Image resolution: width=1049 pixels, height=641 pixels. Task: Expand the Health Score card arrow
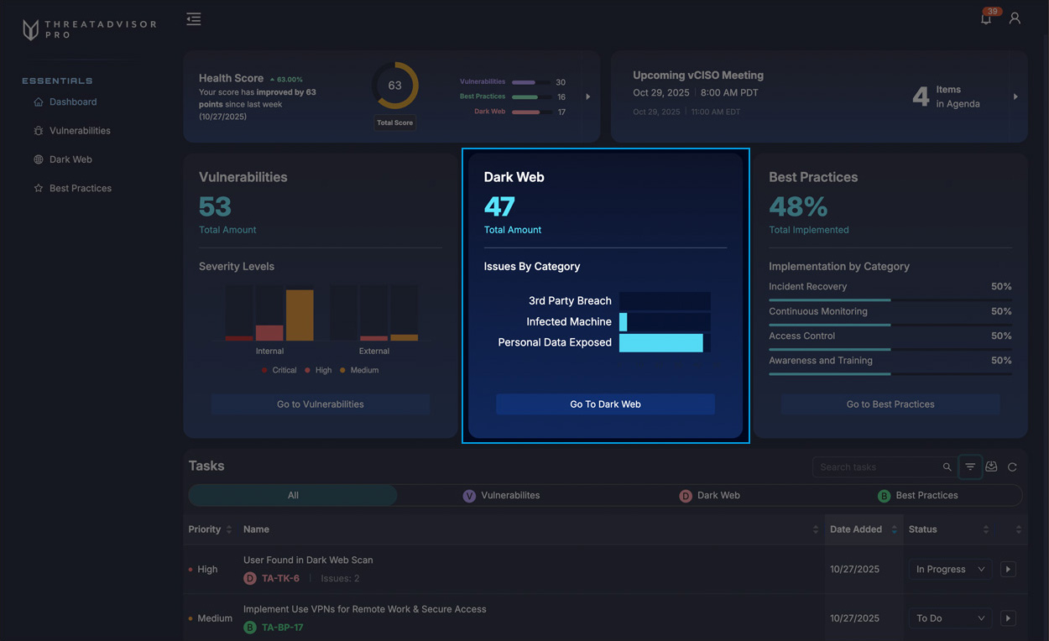coord(587,96)
